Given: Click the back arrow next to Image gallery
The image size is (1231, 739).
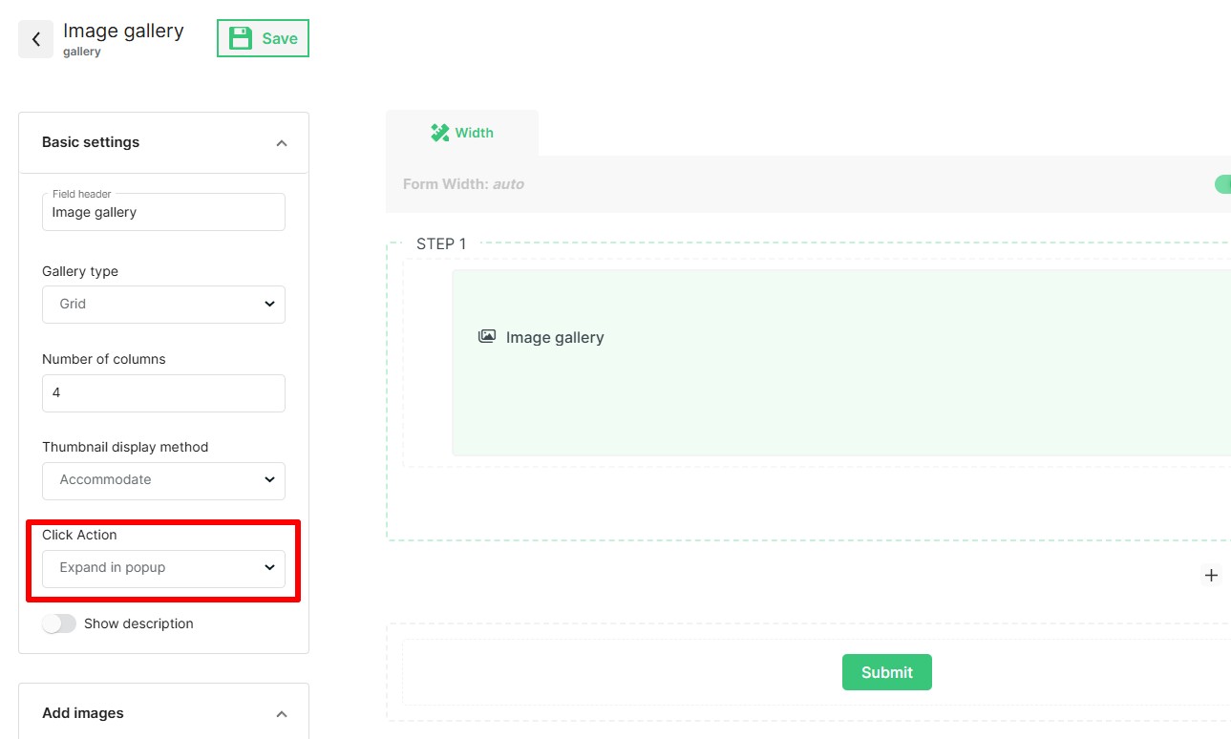Looking at the screenshot, I should [x=34, y=38].
